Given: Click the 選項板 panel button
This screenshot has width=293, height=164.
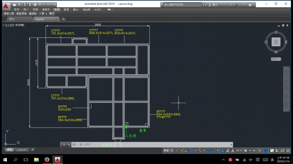Looking at the screenshot, I should click(x=33, y=14).
